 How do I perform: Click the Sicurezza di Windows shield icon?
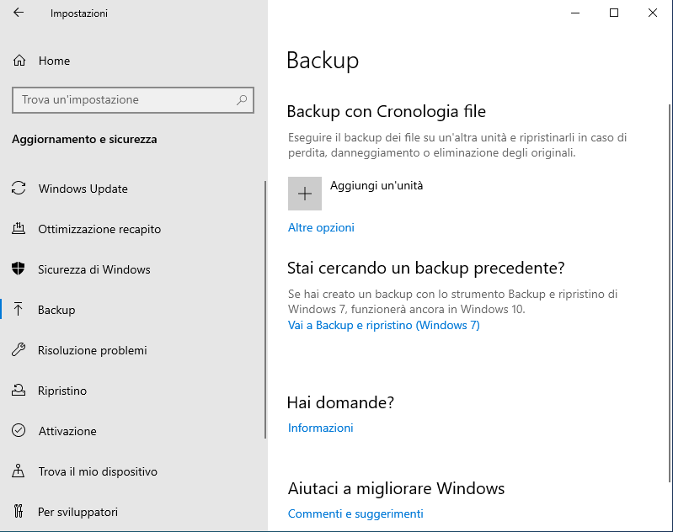point(19,269)
